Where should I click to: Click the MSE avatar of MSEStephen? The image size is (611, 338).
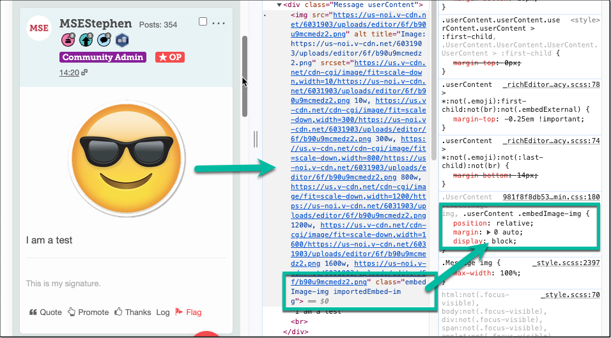[x=39, y=28]
